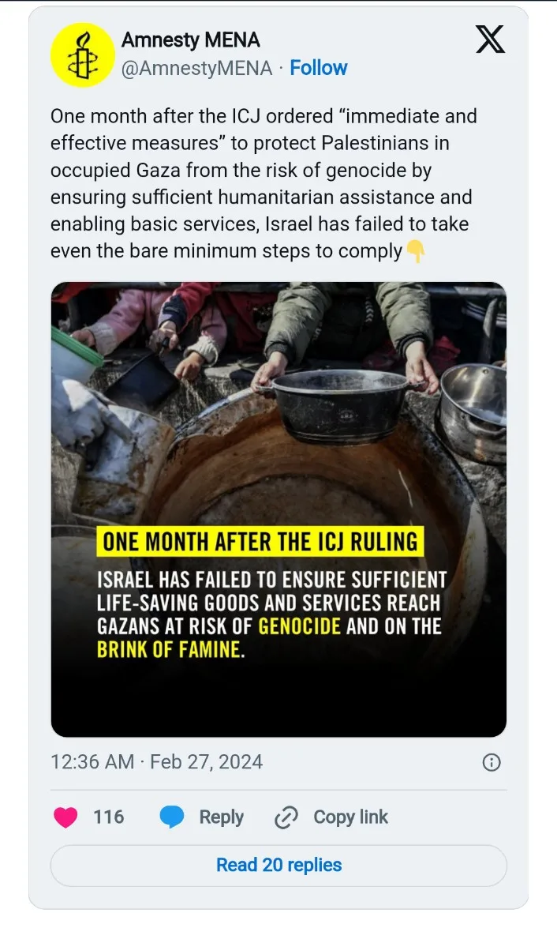Follow the Amnesty MENA account
This screenshot has width=557, height=928.
click(x=318, y=68)
